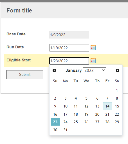This screenshot has height=144, width=128.
Task: Click day 5 in the calendar
Action: [86, 98]
